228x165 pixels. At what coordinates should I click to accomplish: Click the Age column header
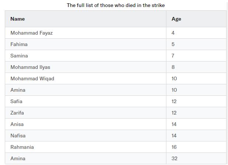tap(196, 19)
